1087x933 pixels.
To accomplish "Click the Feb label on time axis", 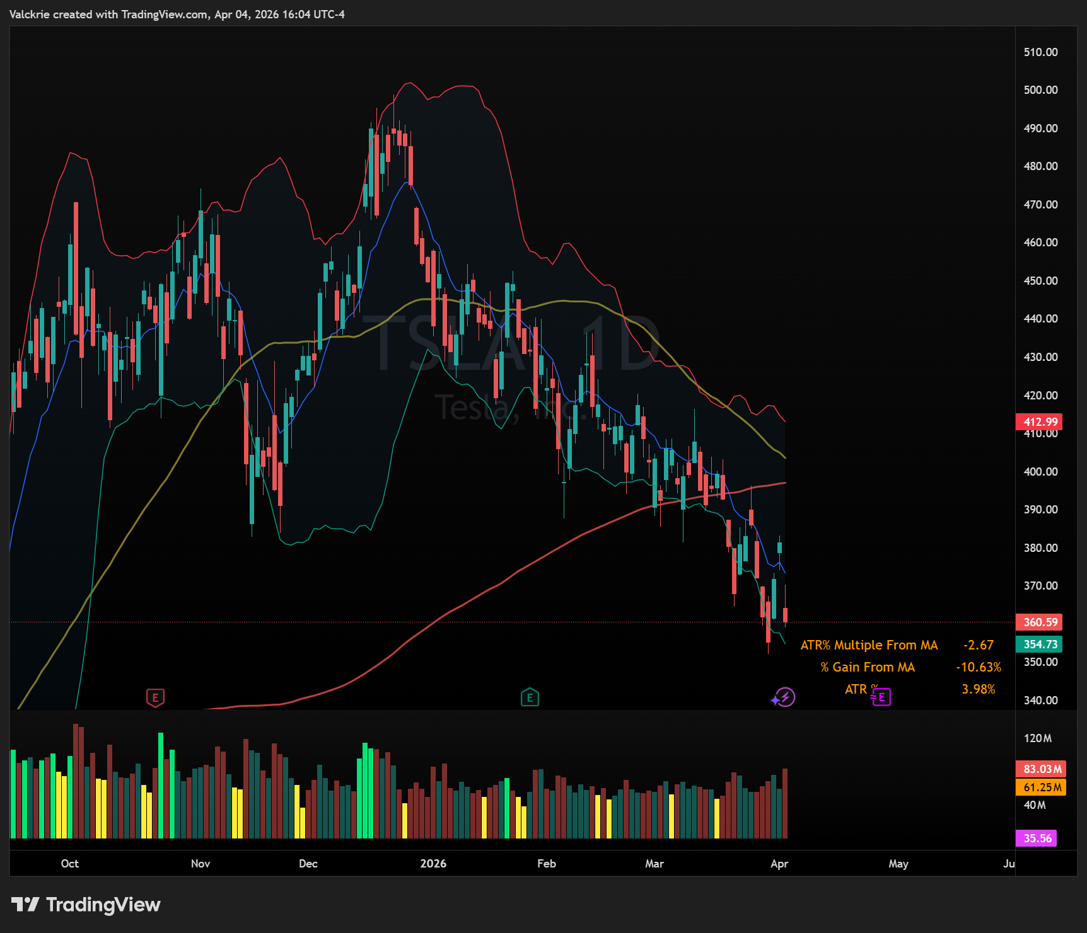I will pos(547,864).
